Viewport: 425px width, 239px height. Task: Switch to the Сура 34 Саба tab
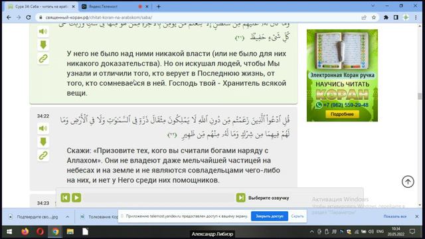pyautogui.click(x=41, y=7)
